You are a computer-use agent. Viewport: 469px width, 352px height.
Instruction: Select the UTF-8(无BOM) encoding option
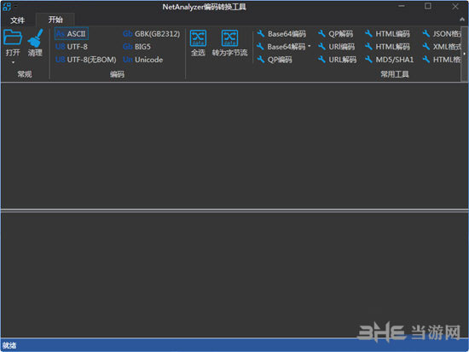tap(86, 60)
